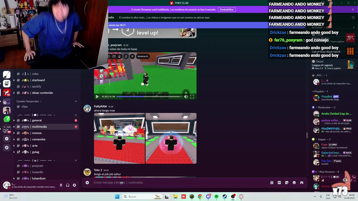Collapse the Canales Temporales category
This screenshot has width=358, height=201.
[29, 101]
